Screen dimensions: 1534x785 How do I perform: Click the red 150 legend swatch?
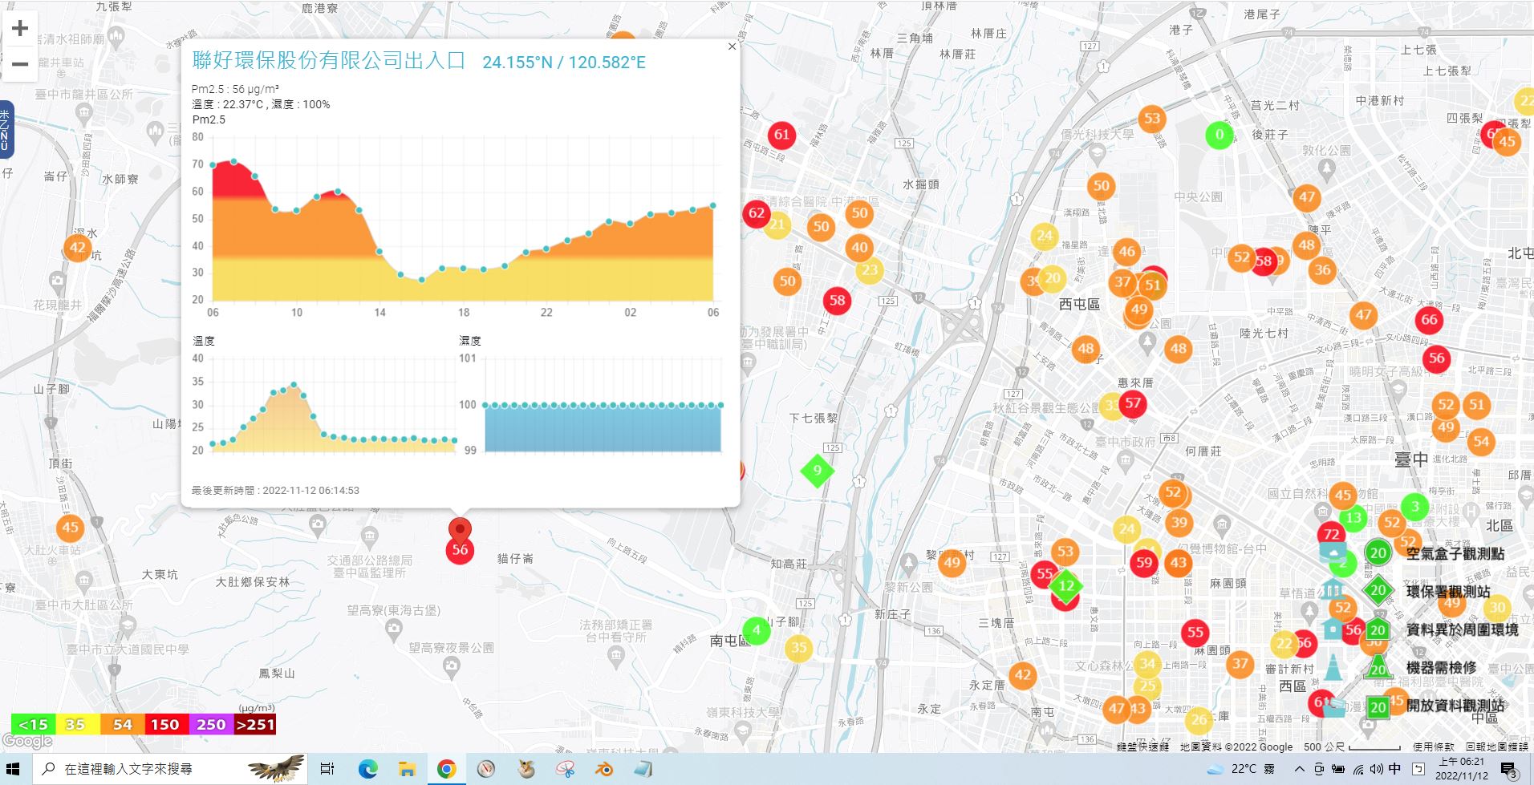(165, 724)
